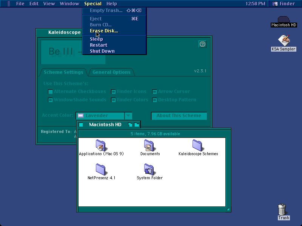Open the Lavender accent color dropdown
The width and height of the screenshot is (302, 226).
[104, 116]
